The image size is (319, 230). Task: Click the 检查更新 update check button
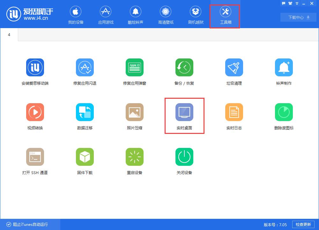304,225
